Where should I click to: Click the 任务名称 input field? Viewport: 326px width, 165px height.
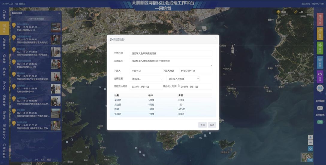171,53
